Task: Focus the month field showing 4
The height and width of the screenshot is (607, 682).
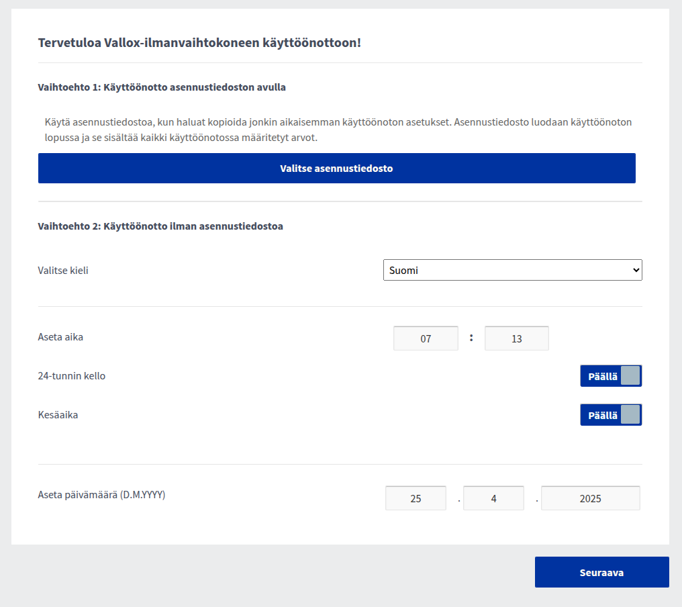Action: click(x=493, y=498)
